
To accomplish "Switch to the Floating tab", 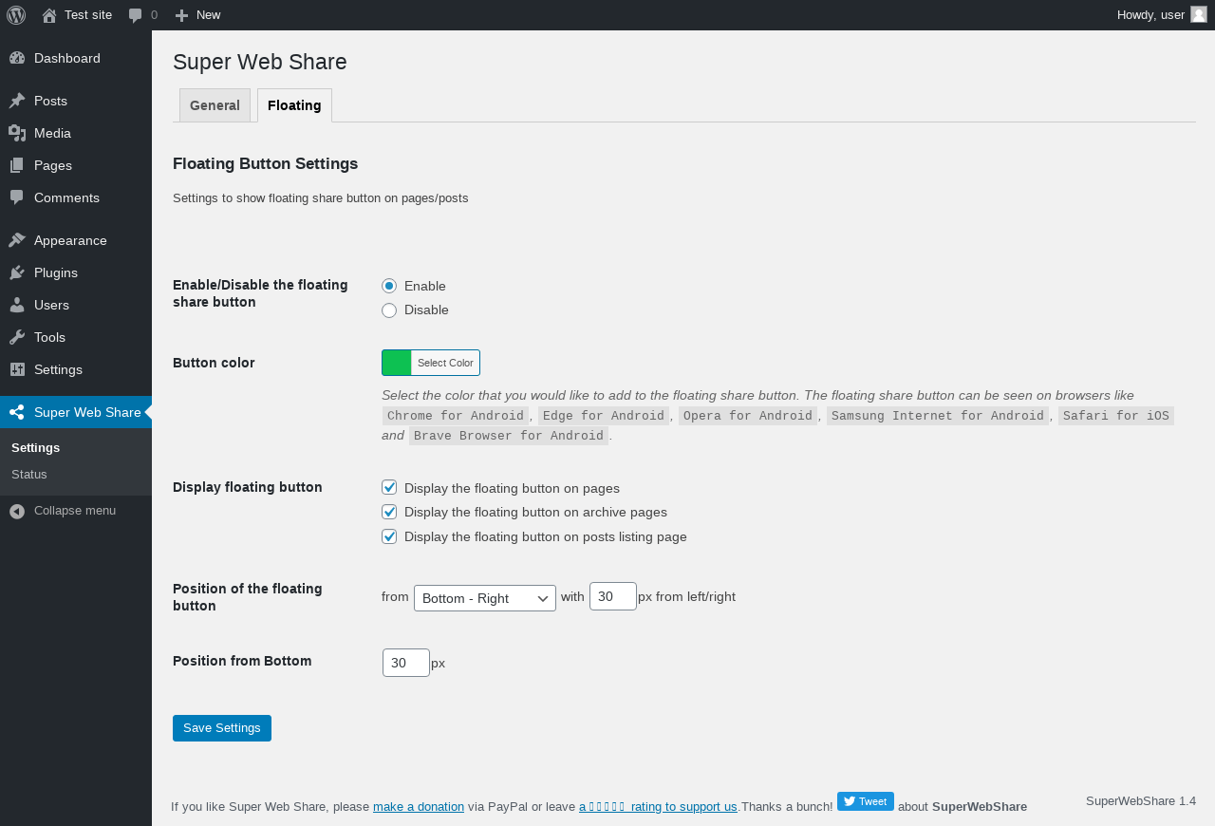I will [x=294, y=105].
